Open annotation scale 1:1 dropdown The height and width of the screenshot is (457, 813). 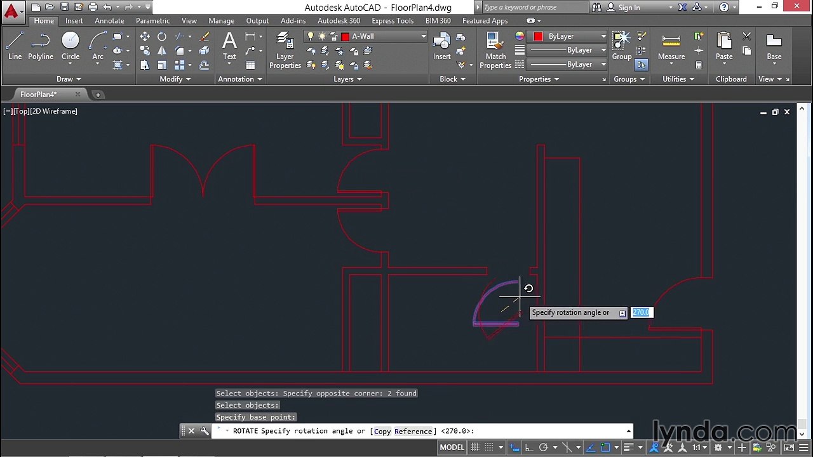tap(699, 447)
